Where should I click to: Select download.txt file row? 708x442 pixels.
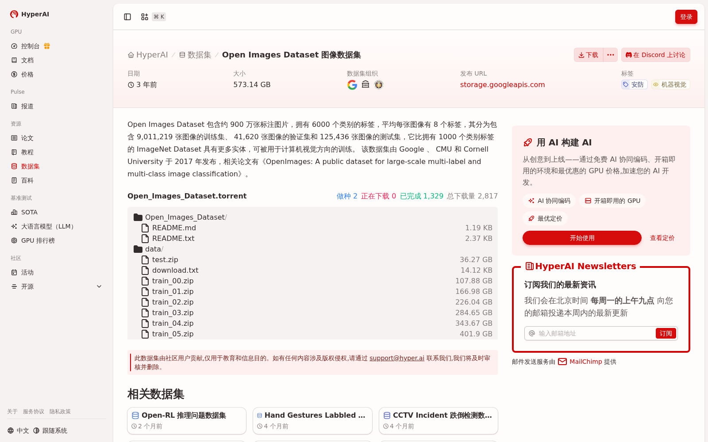[x=312, y=271]
